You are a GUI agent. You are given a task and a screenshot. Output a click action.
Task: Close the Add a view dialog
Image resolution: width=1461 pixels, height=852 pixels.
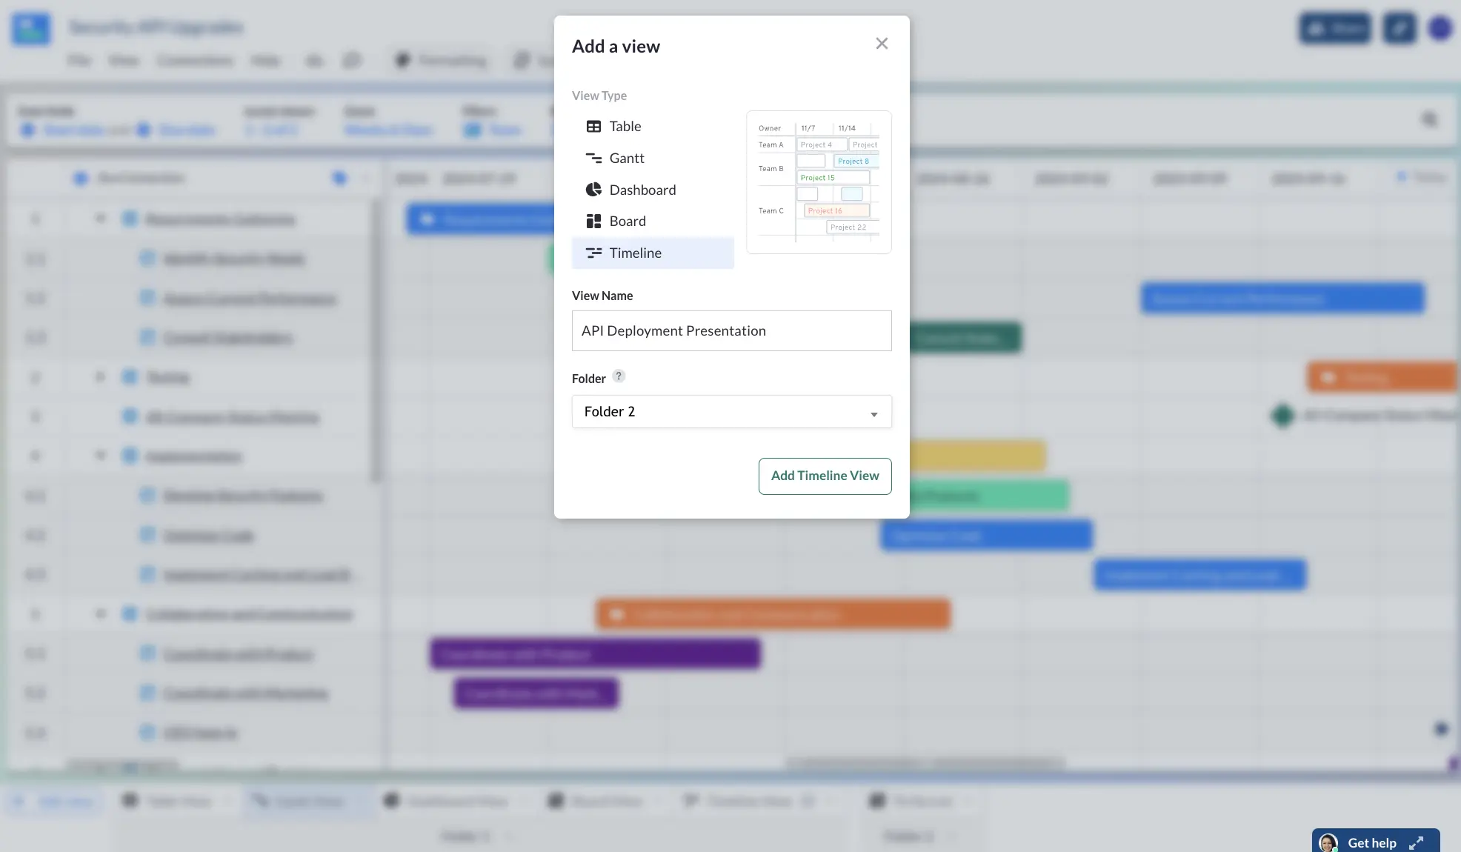click(x=881, y=44)
